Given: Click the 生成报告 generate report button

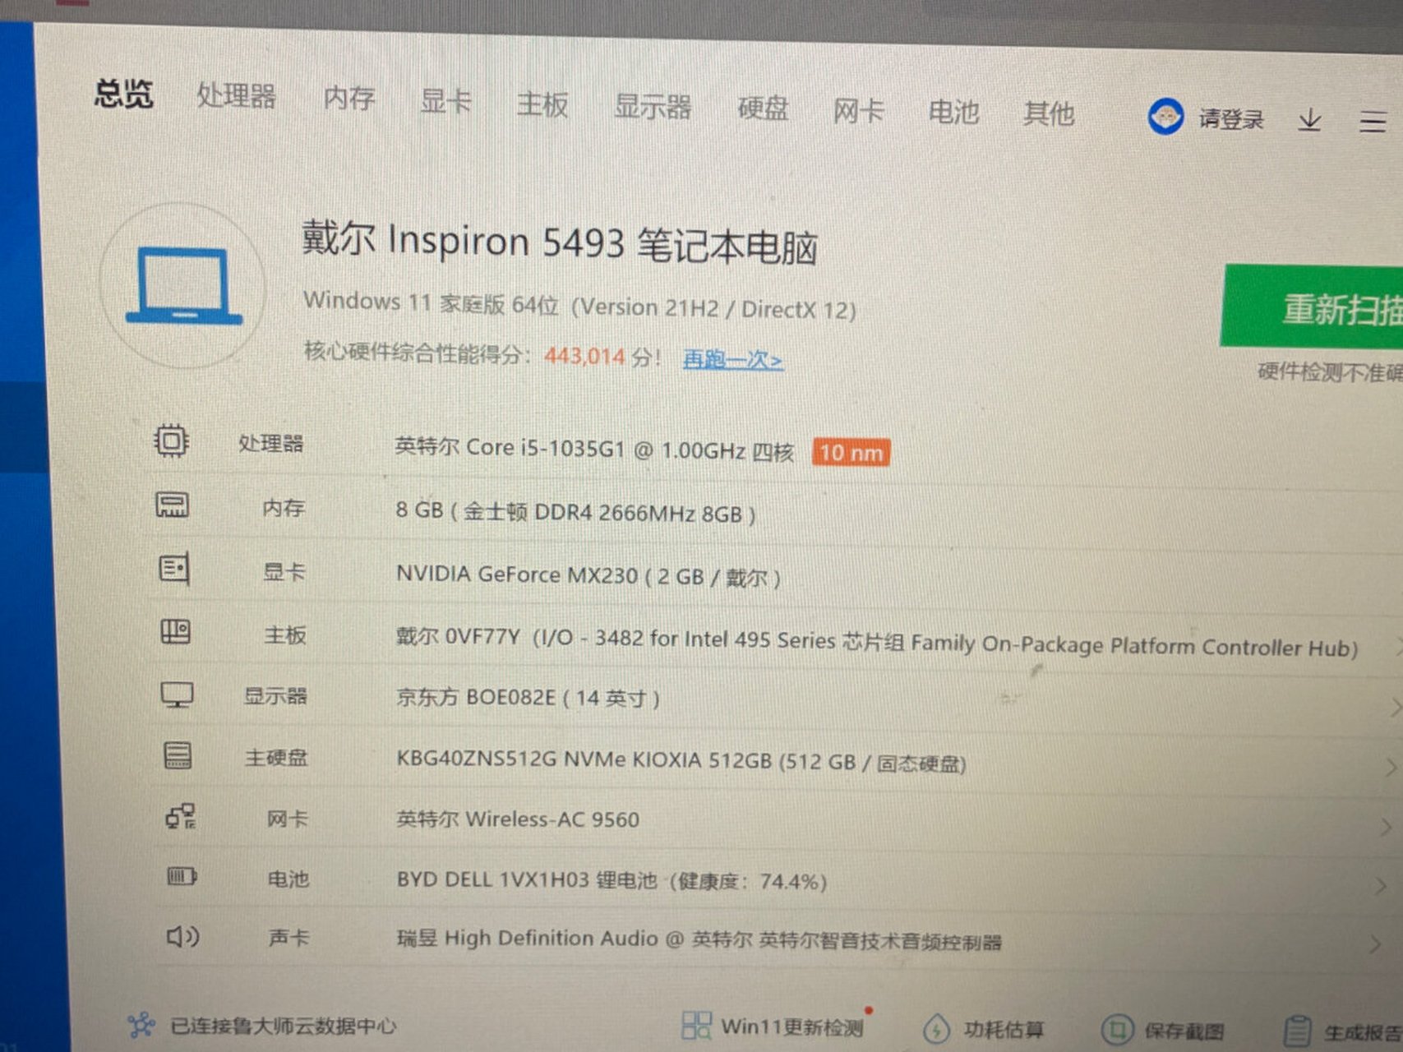Looking at the screenshot, I should [x=1343, y=1032].
